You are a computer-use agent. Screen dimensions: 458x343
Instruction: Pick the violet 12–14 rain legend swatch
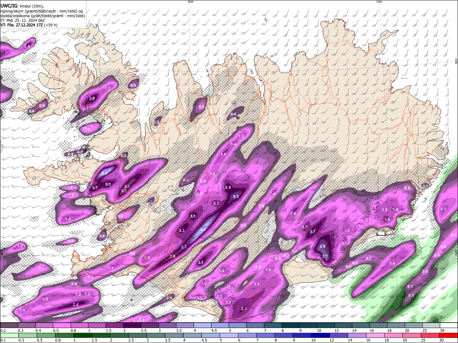(x=338, y=335)
